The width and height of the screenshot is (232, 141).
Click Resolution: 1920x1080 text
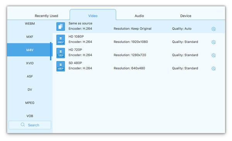pyautogui.click(x=131, y=42)
